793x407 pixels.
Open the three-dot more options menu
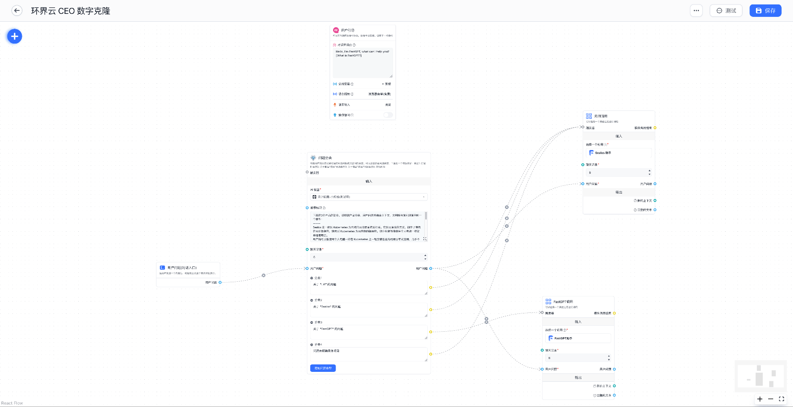pyautogui.click(x=696, y=10)
